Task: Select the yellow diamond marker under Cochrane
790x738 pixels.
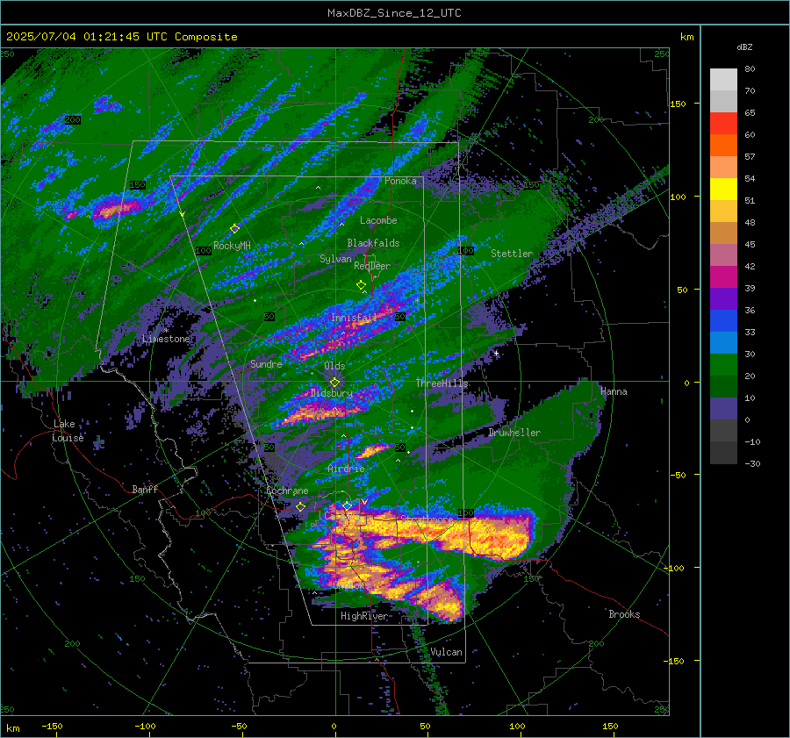Action: tap(301, 506)
